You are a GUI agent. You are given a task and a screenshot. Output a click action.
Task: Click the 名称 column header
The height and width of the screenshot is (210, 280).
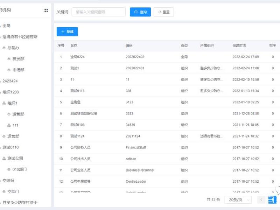74,45
